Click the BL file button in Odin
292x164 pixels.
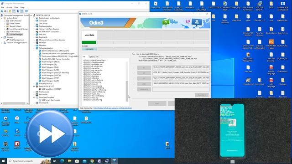[x=144, y=67]
